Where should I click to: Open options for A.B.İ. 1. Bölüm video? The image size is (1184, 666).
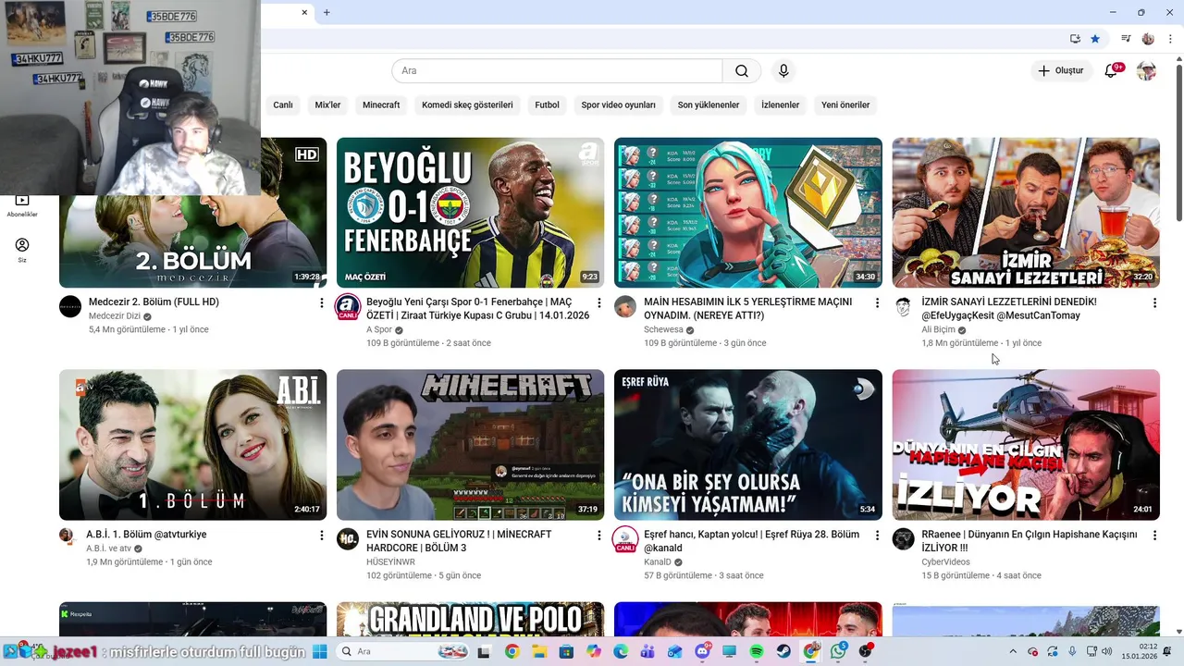(x=322, y=536)
